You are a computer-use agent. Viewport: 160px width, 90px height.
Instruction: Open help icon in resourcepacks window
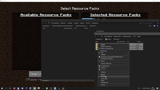click(157, 26)
